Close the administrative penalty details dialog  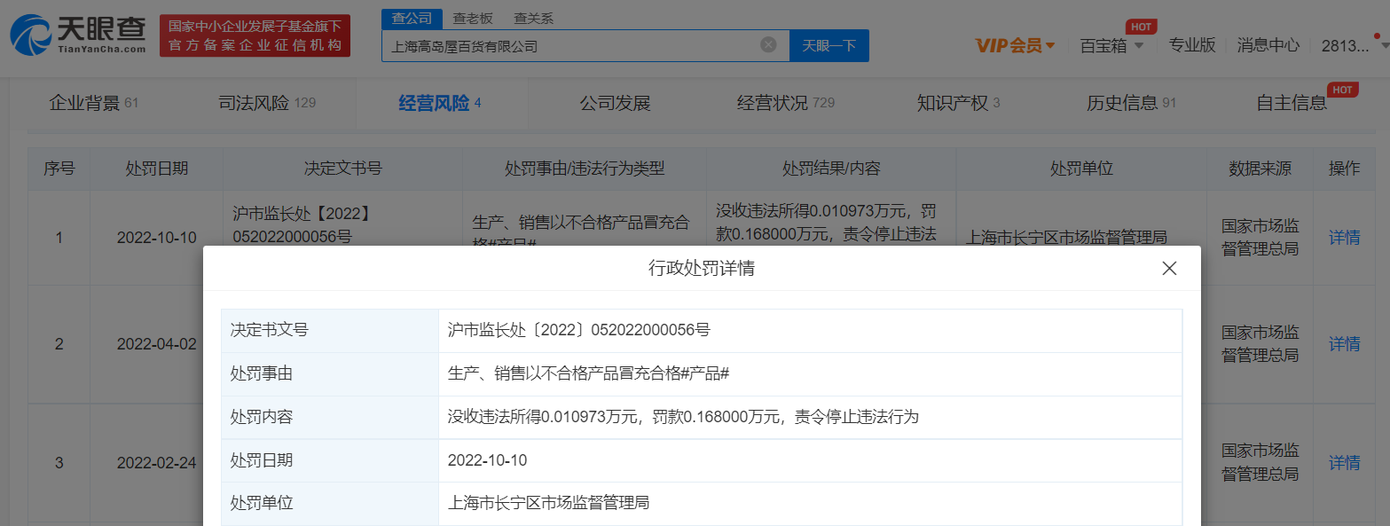pyautogui.click(x=1169, y=268)
